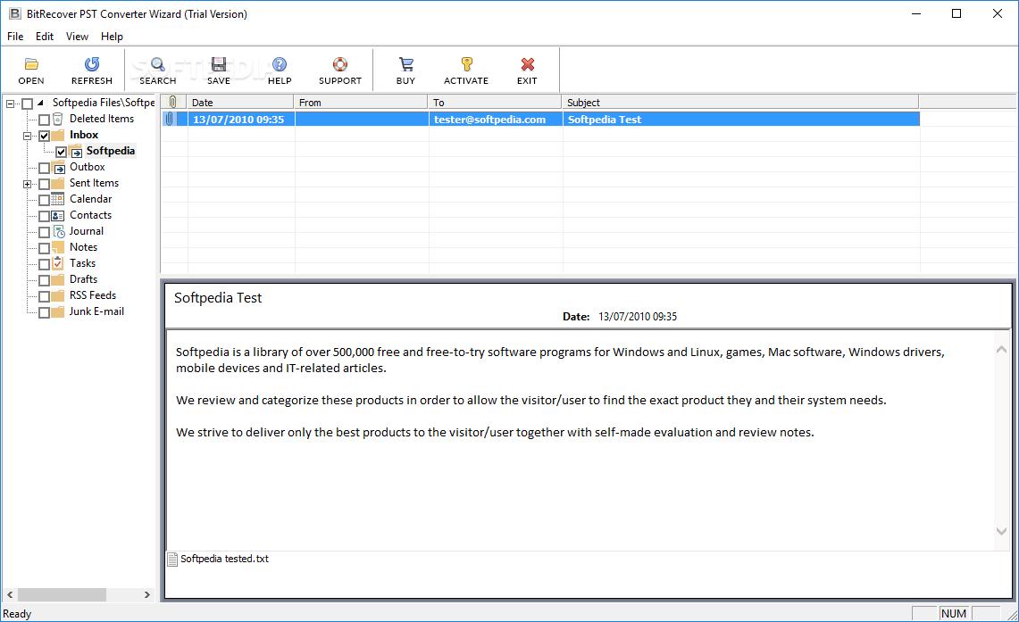Click the Refresh toolbar icon

click(92, 64)
